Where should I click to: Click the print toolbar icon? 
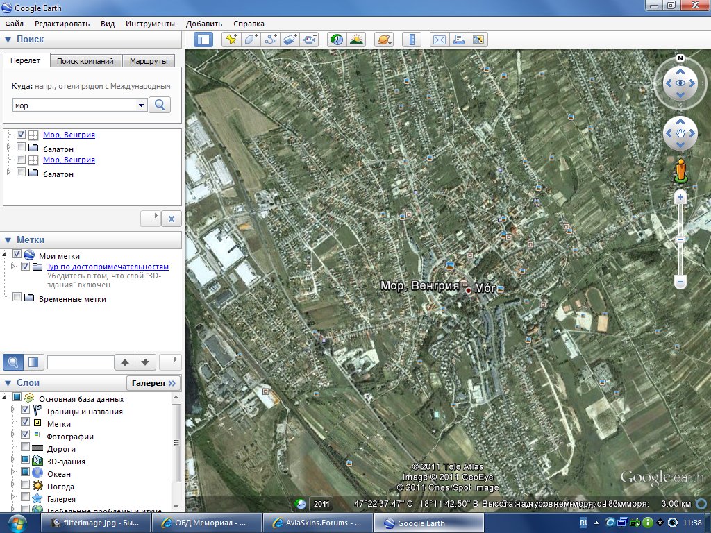[x=458, y=40]
